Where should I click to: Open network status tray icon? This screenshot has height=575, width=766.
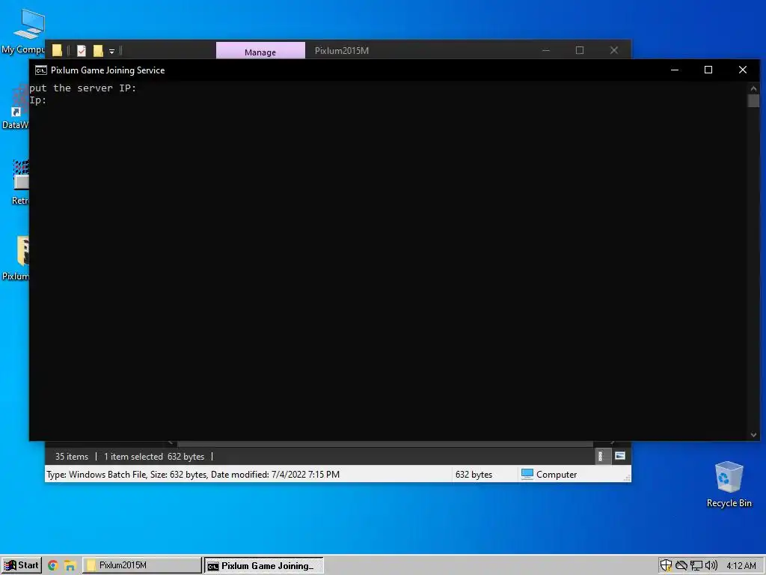(x=696, y=566)
